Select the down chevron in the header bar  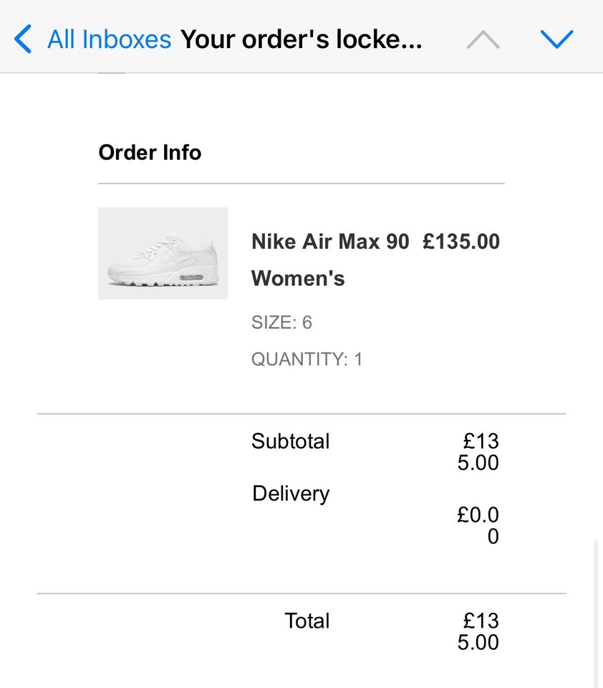557,39
